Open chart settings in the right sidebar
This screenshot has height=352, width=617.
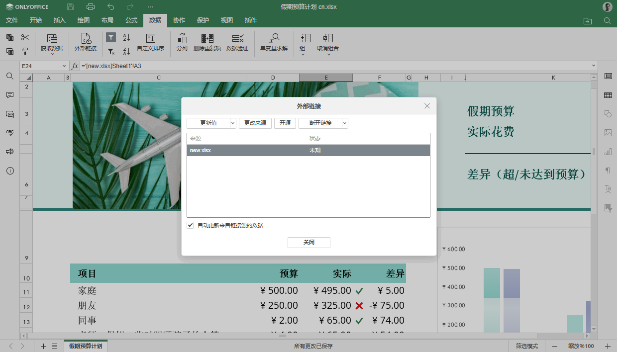click(x=608, y=152)
